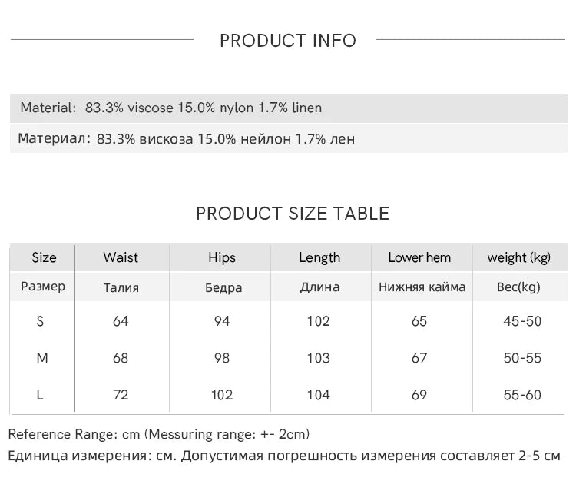Click waist value 64 for size S
The height and width of the screenshot is (484, 576).
point(121,321)
